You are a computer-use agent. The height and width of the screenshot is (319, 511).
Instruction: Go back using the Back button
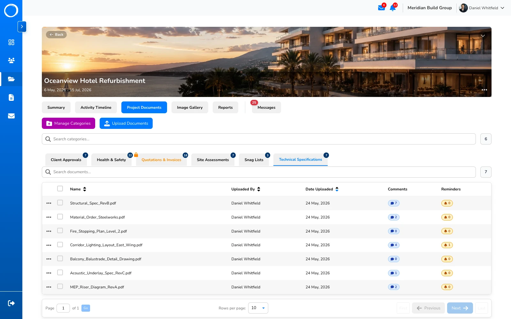coord(56,34)
